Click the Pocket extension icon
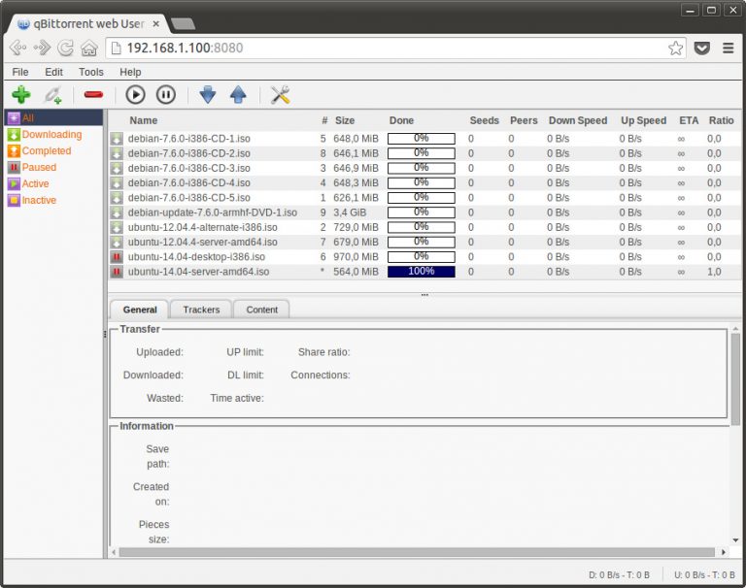The width and height of the screenshot is (746, 588). coord(702,48)
